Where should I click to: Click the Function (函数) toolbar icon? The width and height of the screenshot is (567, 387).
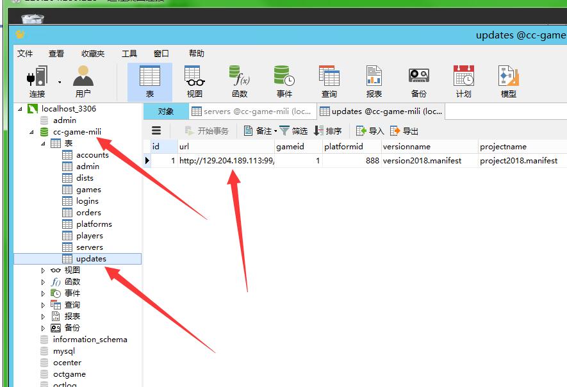pos(240,81)
